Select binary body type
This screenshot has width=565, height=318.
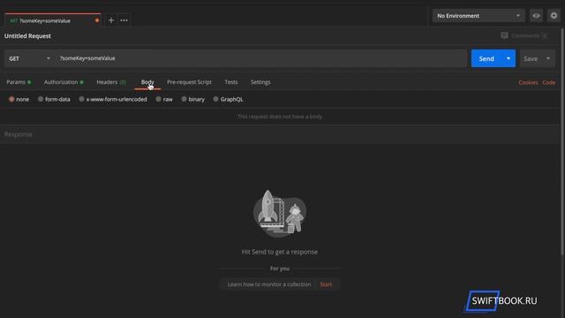(x=184, y=99)
